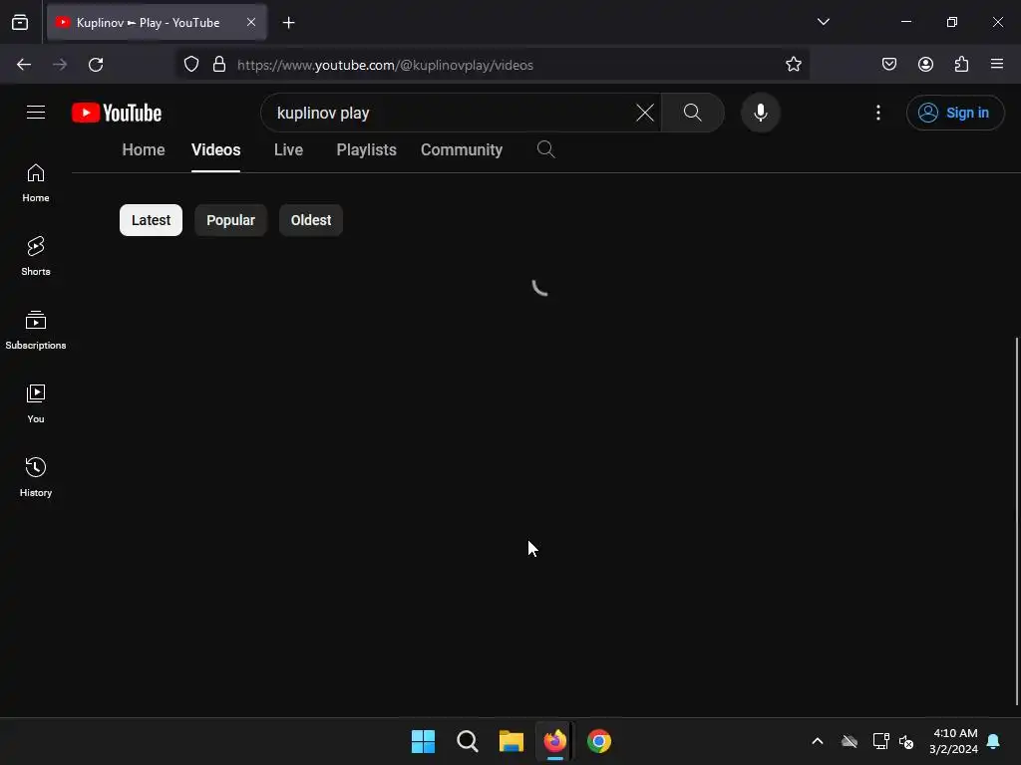Sort videos by Popular

(230, 220)
